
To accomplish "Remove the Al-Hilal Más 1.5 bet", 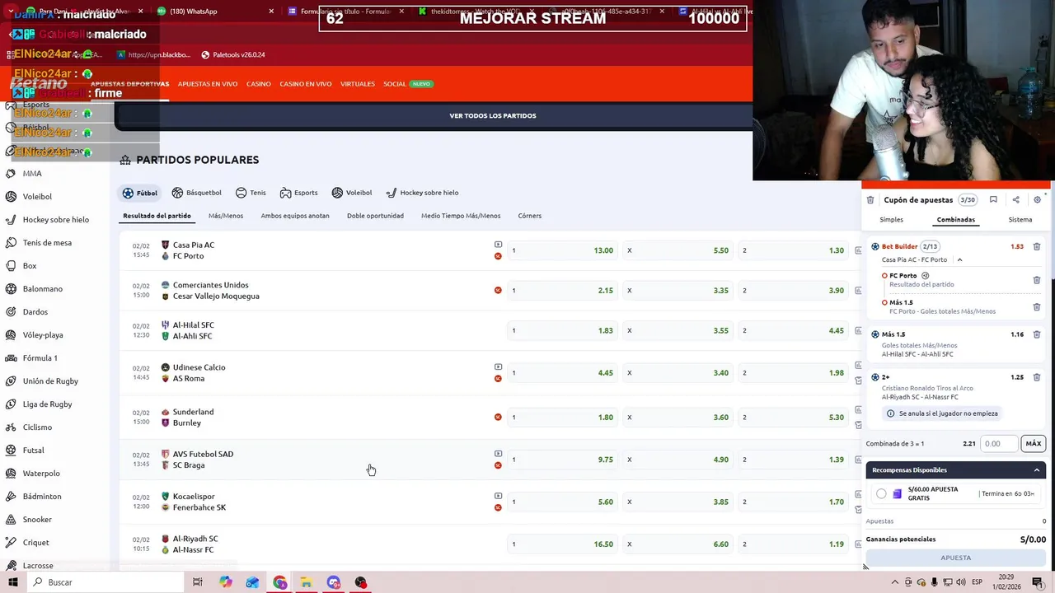I will [x=1037, y=334].
